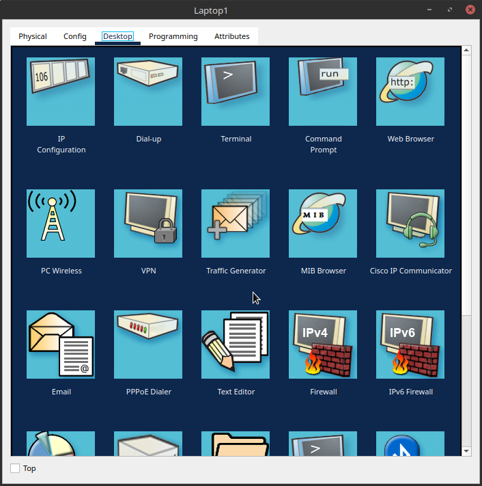Open the MIB Browser
482x486 pixels.
tap(323, 224)
